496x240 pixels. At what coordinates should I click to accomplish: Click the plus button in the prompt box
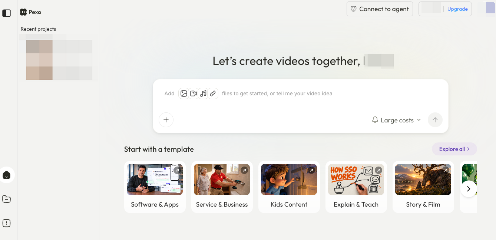166,120
